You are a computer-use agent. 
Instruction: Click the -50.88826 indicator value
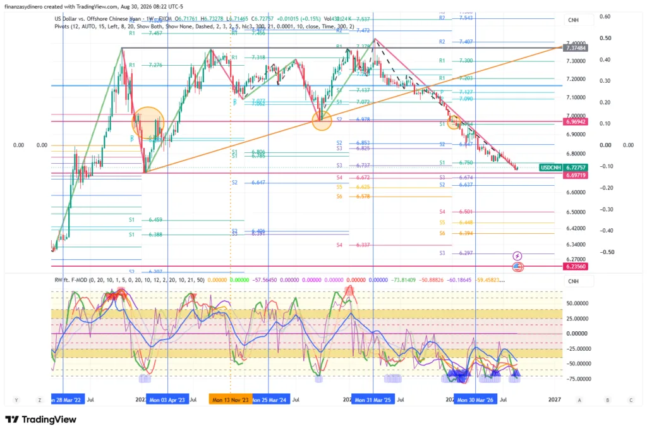(x=432, y=280)
